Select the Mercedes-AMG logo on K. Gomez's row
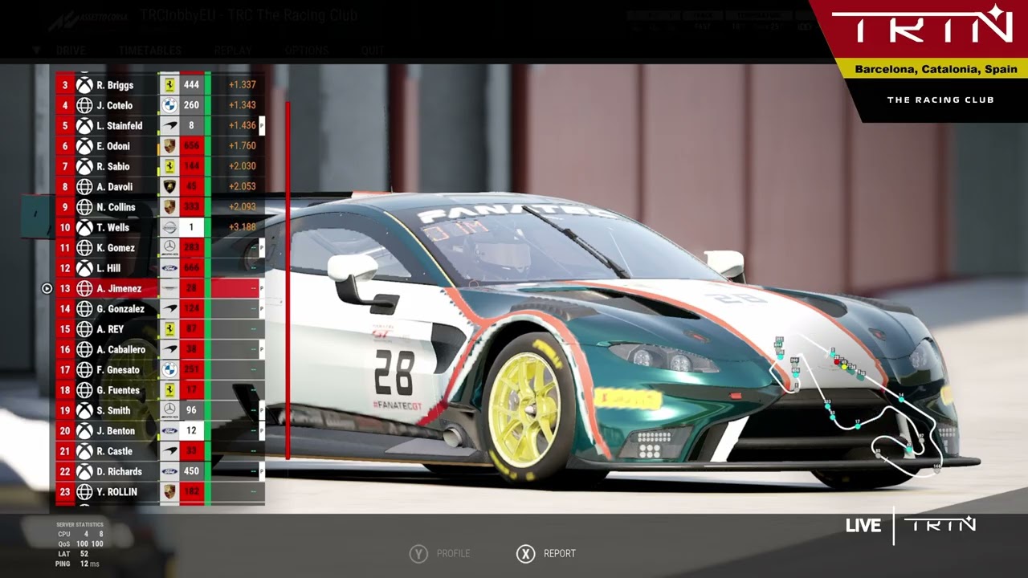This screenshot has width=1028, height=578. 169,248
